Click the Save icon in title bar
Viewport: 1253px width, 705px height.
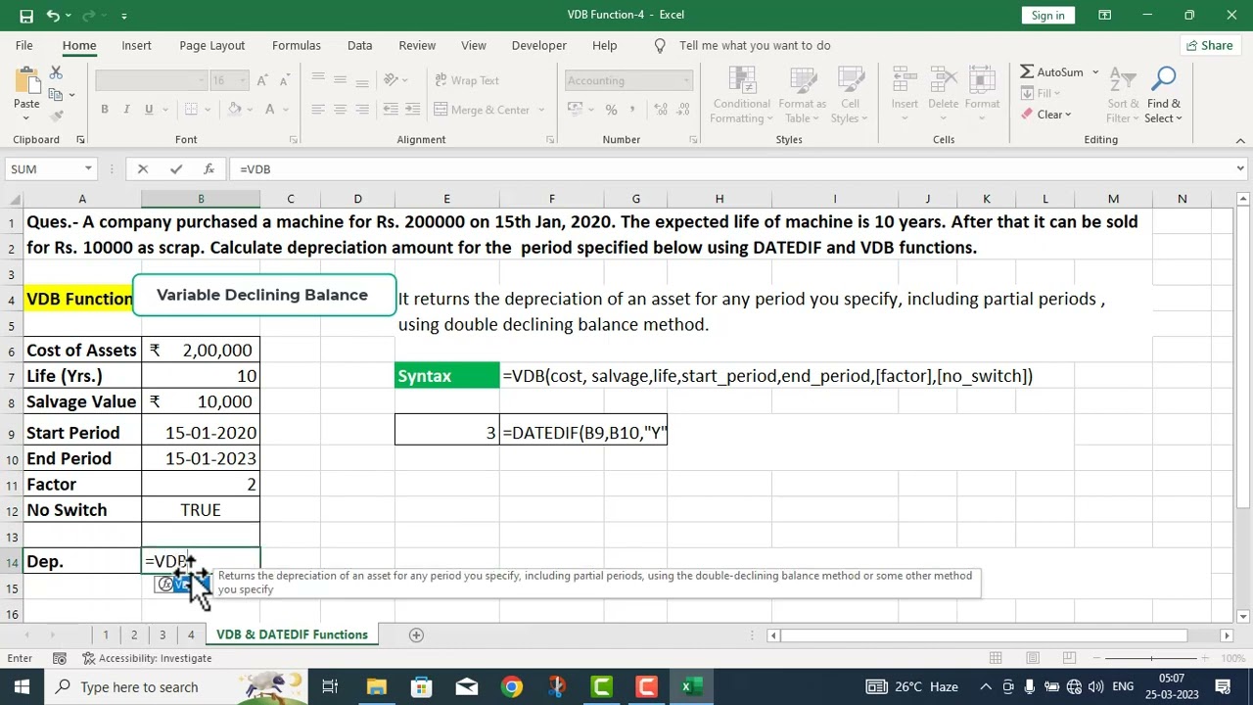click(x=26, y=16)
